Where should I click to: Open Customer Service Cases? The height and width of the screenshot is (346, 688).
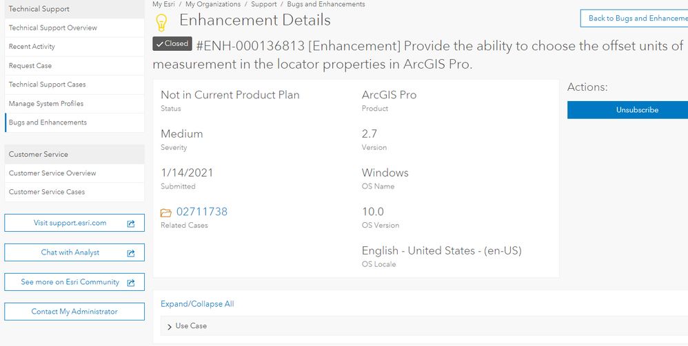(47, 192)
